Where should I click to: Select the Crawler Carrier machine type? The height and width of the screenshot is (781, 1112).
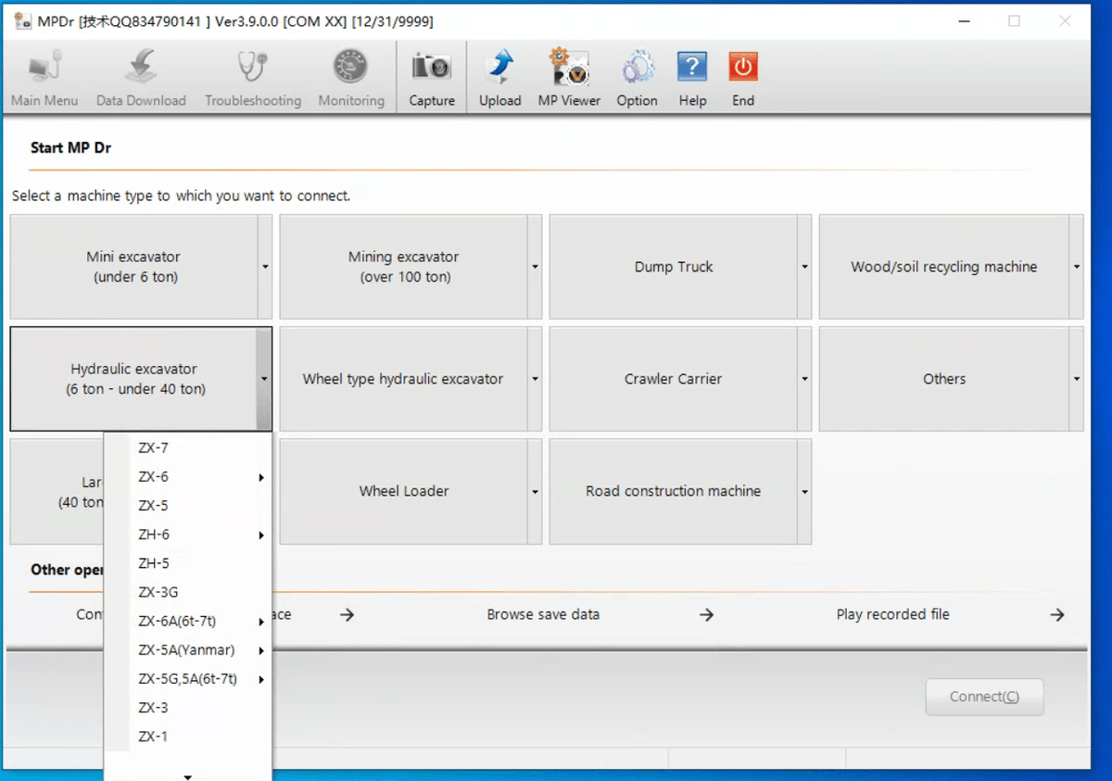tap(673, 379)
